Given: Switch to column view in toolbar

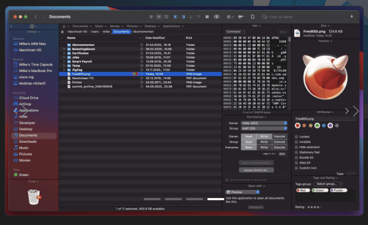Looking at the screenshot, I should tap(167, 17).
